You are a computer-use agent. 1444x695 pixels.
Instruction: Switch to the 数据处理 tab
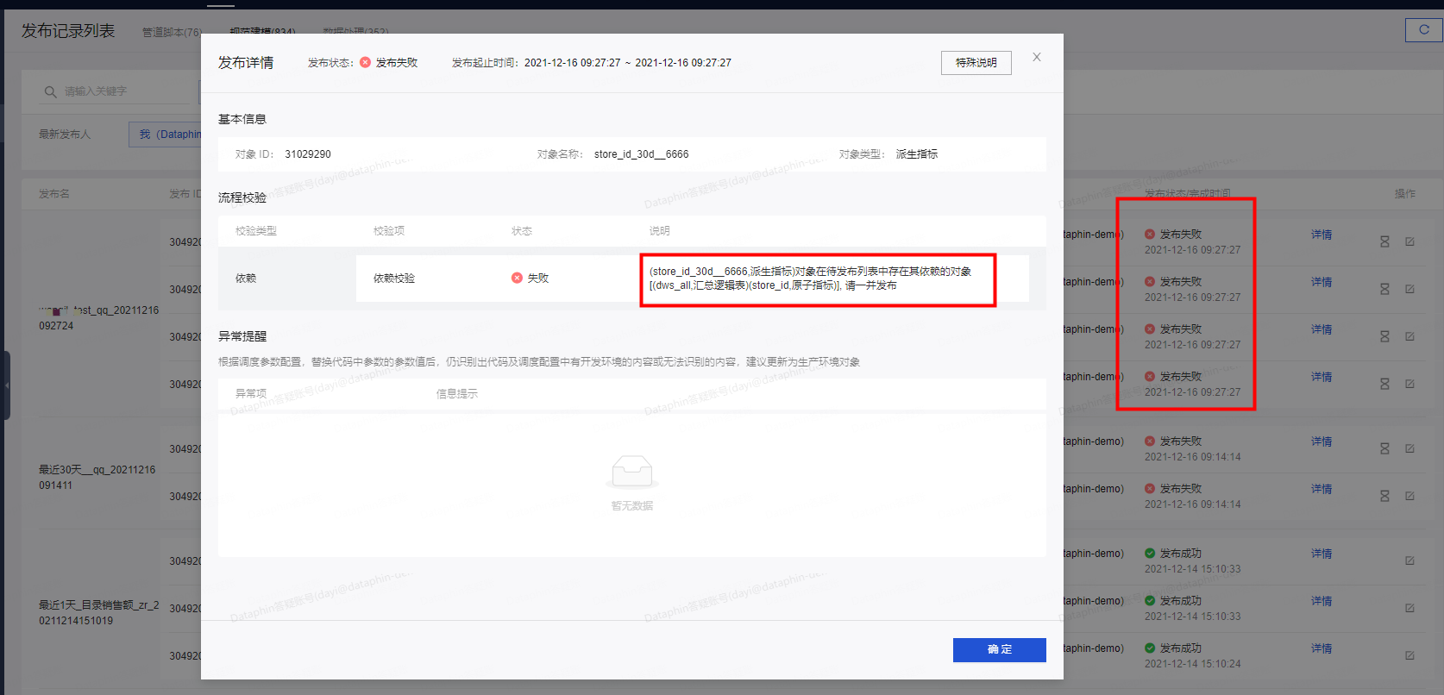point(355,31)
